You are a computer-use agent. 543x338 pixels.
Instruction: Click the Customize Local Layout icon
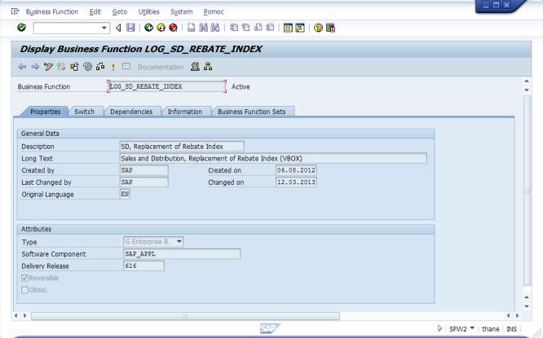(330, 28)
